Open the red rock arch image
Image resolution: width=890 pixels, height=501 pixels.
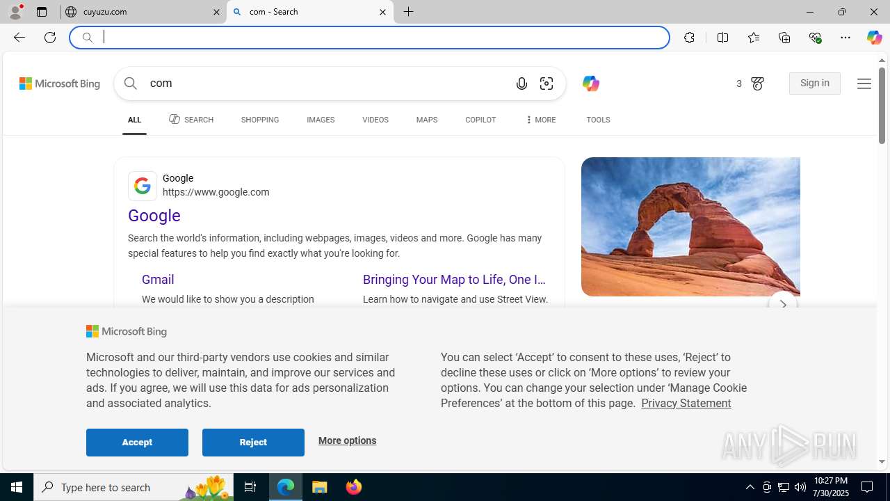pyautogui.click(x=690, y=227)
